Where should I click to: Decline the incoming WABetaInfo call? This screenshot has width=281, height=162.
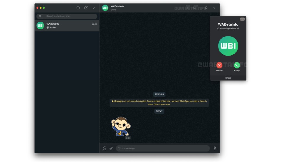pos(219,65)
